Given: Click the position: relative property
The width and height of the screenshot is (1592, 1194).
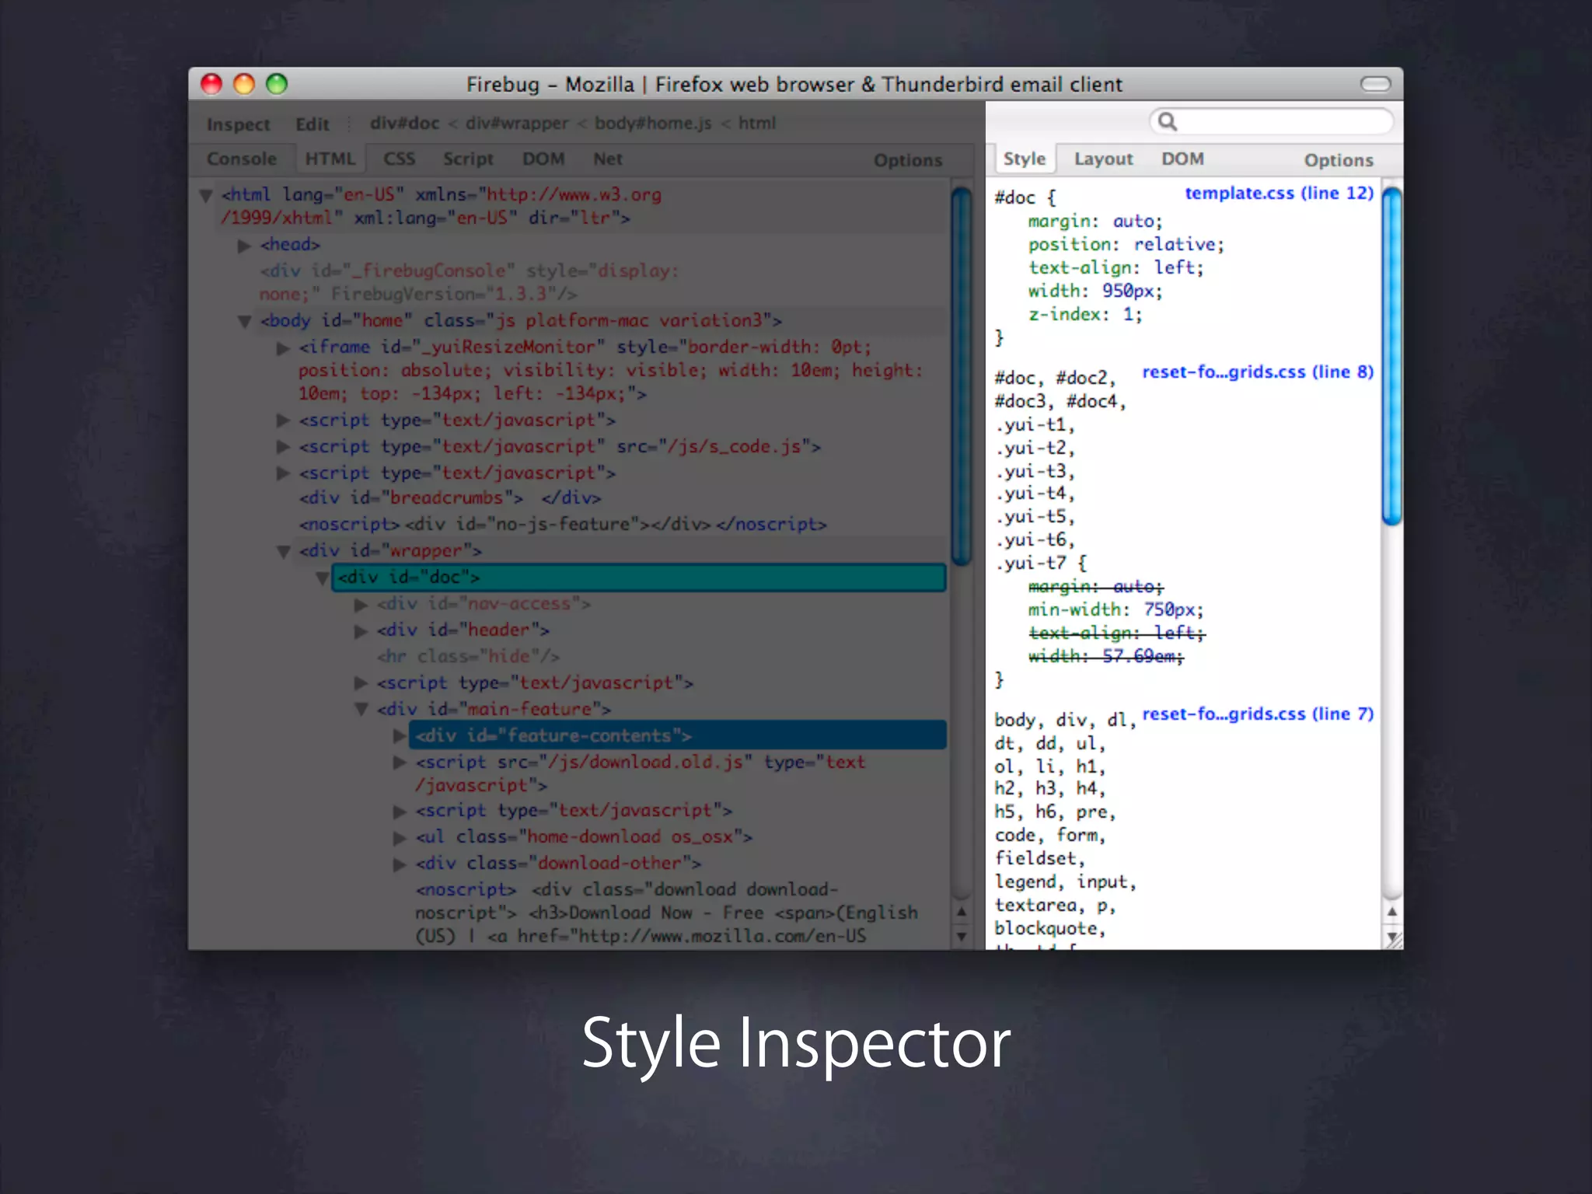Looking at the screenshot, I should [x=1126, y=245].
